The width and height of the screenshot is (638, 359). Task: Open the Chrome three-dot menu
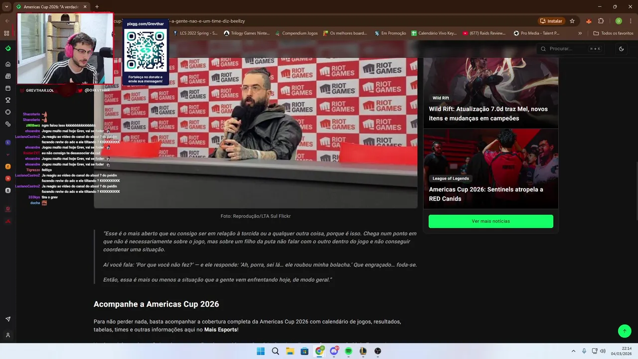[x=631, y=21]
